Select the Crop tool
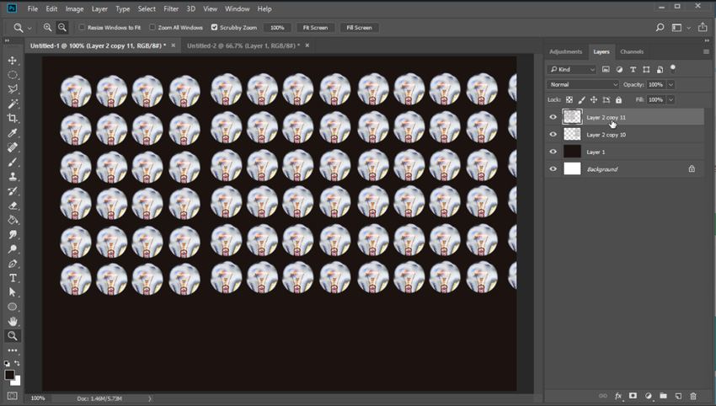Viewport: 716px width, 406px height. (x=13, y=118)
